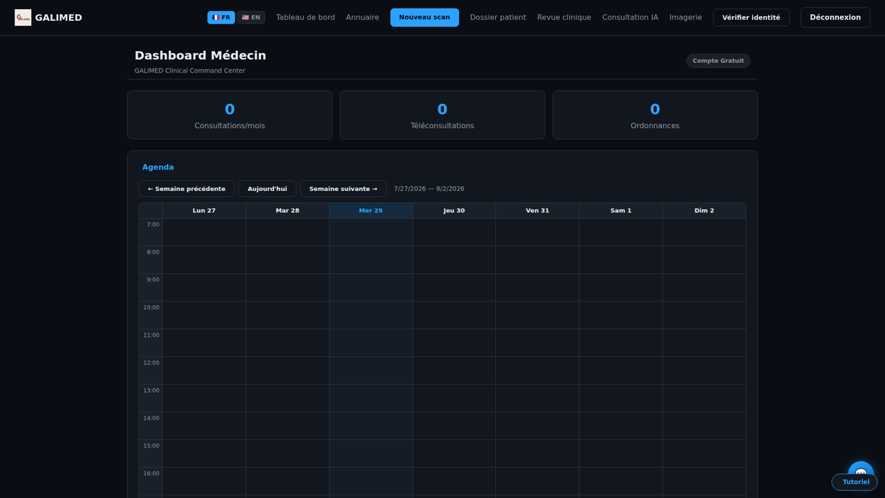Click the GALIMED logo image
The image size is (885, 498).
(x=23, y=17)
